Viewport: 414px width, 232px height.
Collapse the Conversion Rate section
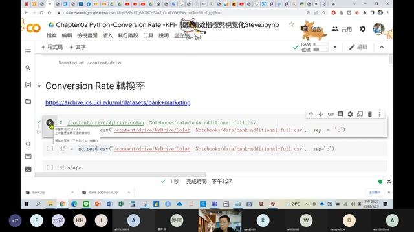(x=39, y=86)
